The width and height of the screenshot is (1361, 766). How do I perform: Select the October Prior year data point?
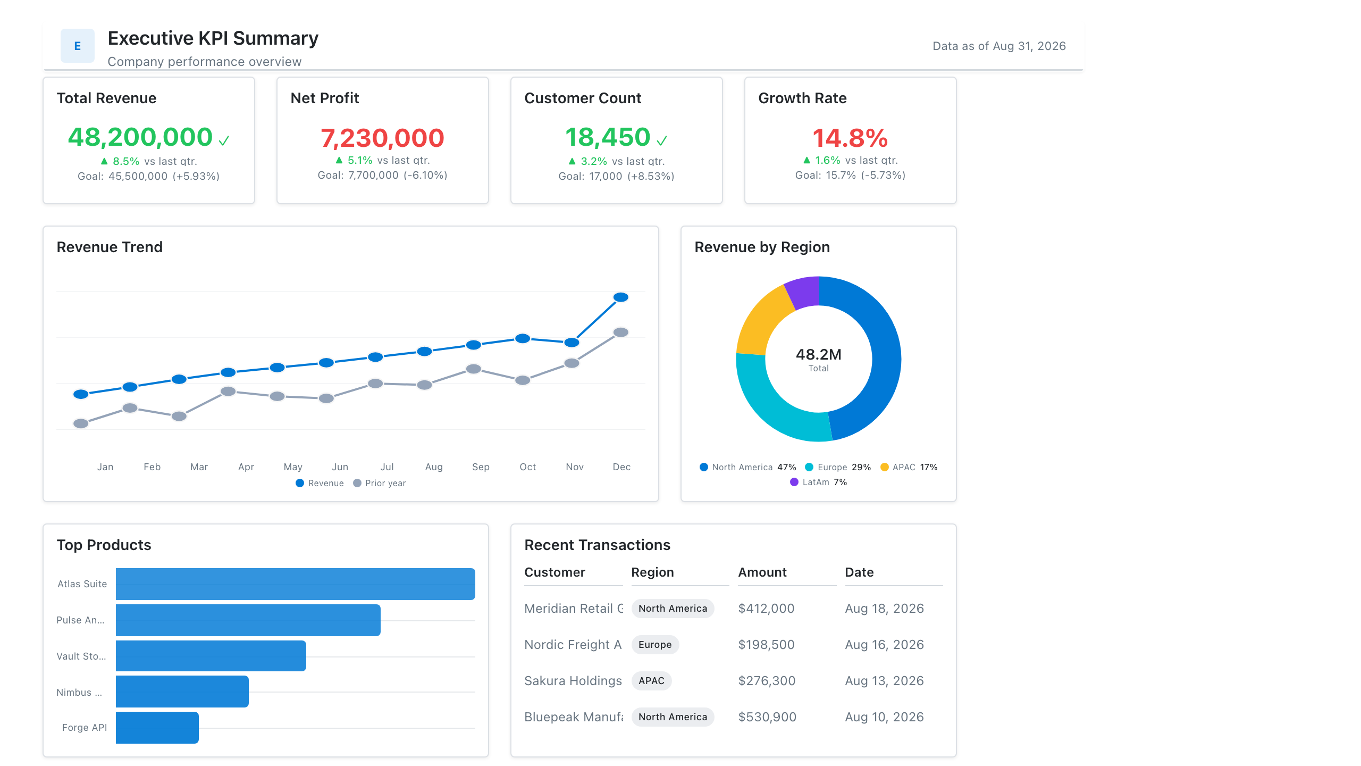(523, 380)
